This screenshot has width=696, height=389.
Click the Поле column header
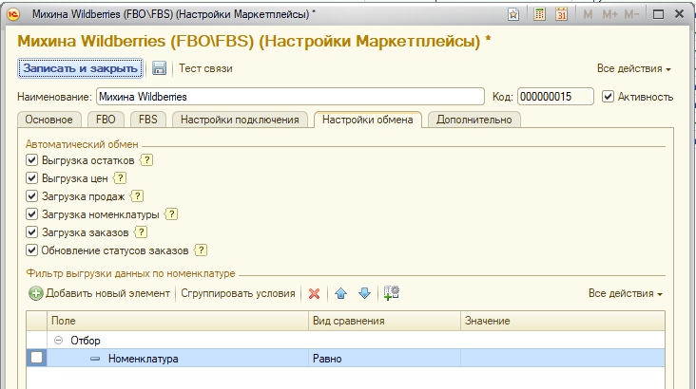pyautogui.click(x=178, y=321)
